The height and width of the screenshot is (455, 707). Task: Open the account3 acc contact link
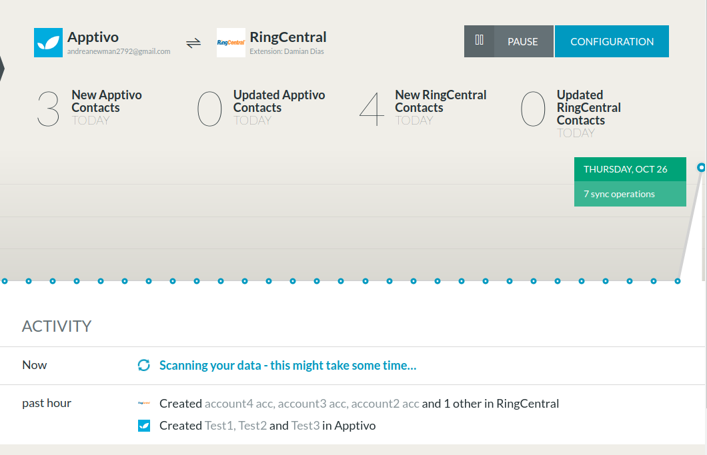tap(312, 404)
